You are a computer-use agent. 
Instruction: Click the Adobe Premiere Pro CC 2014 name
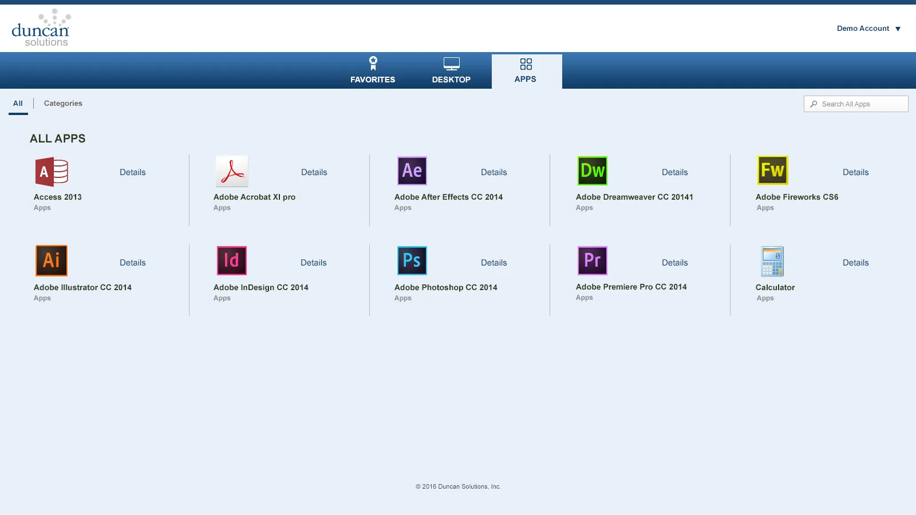coord(631,287)
